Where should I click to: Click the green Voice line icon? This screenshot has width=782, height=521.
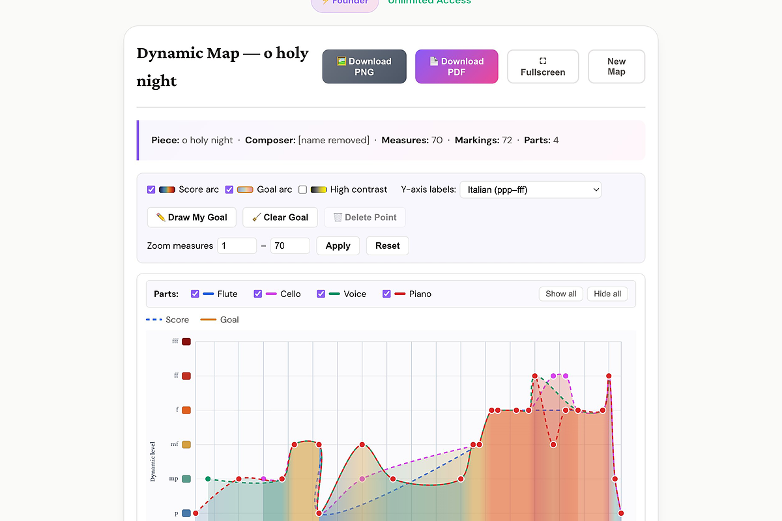(334, 294)
